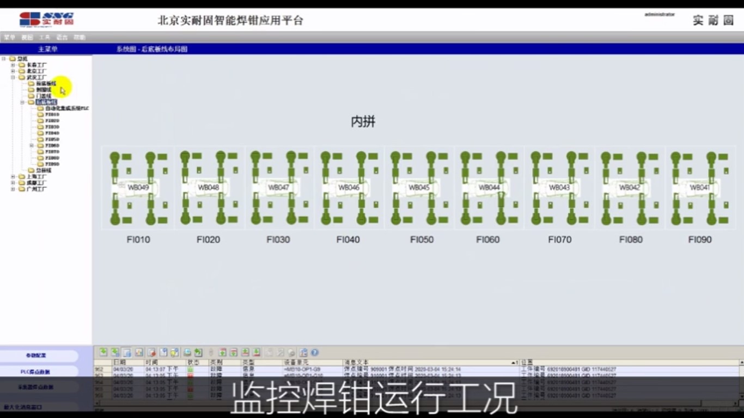Expand the 长春工厂 tree node
744x418 pixels.
pyautogui.click(x=13, y=65)
